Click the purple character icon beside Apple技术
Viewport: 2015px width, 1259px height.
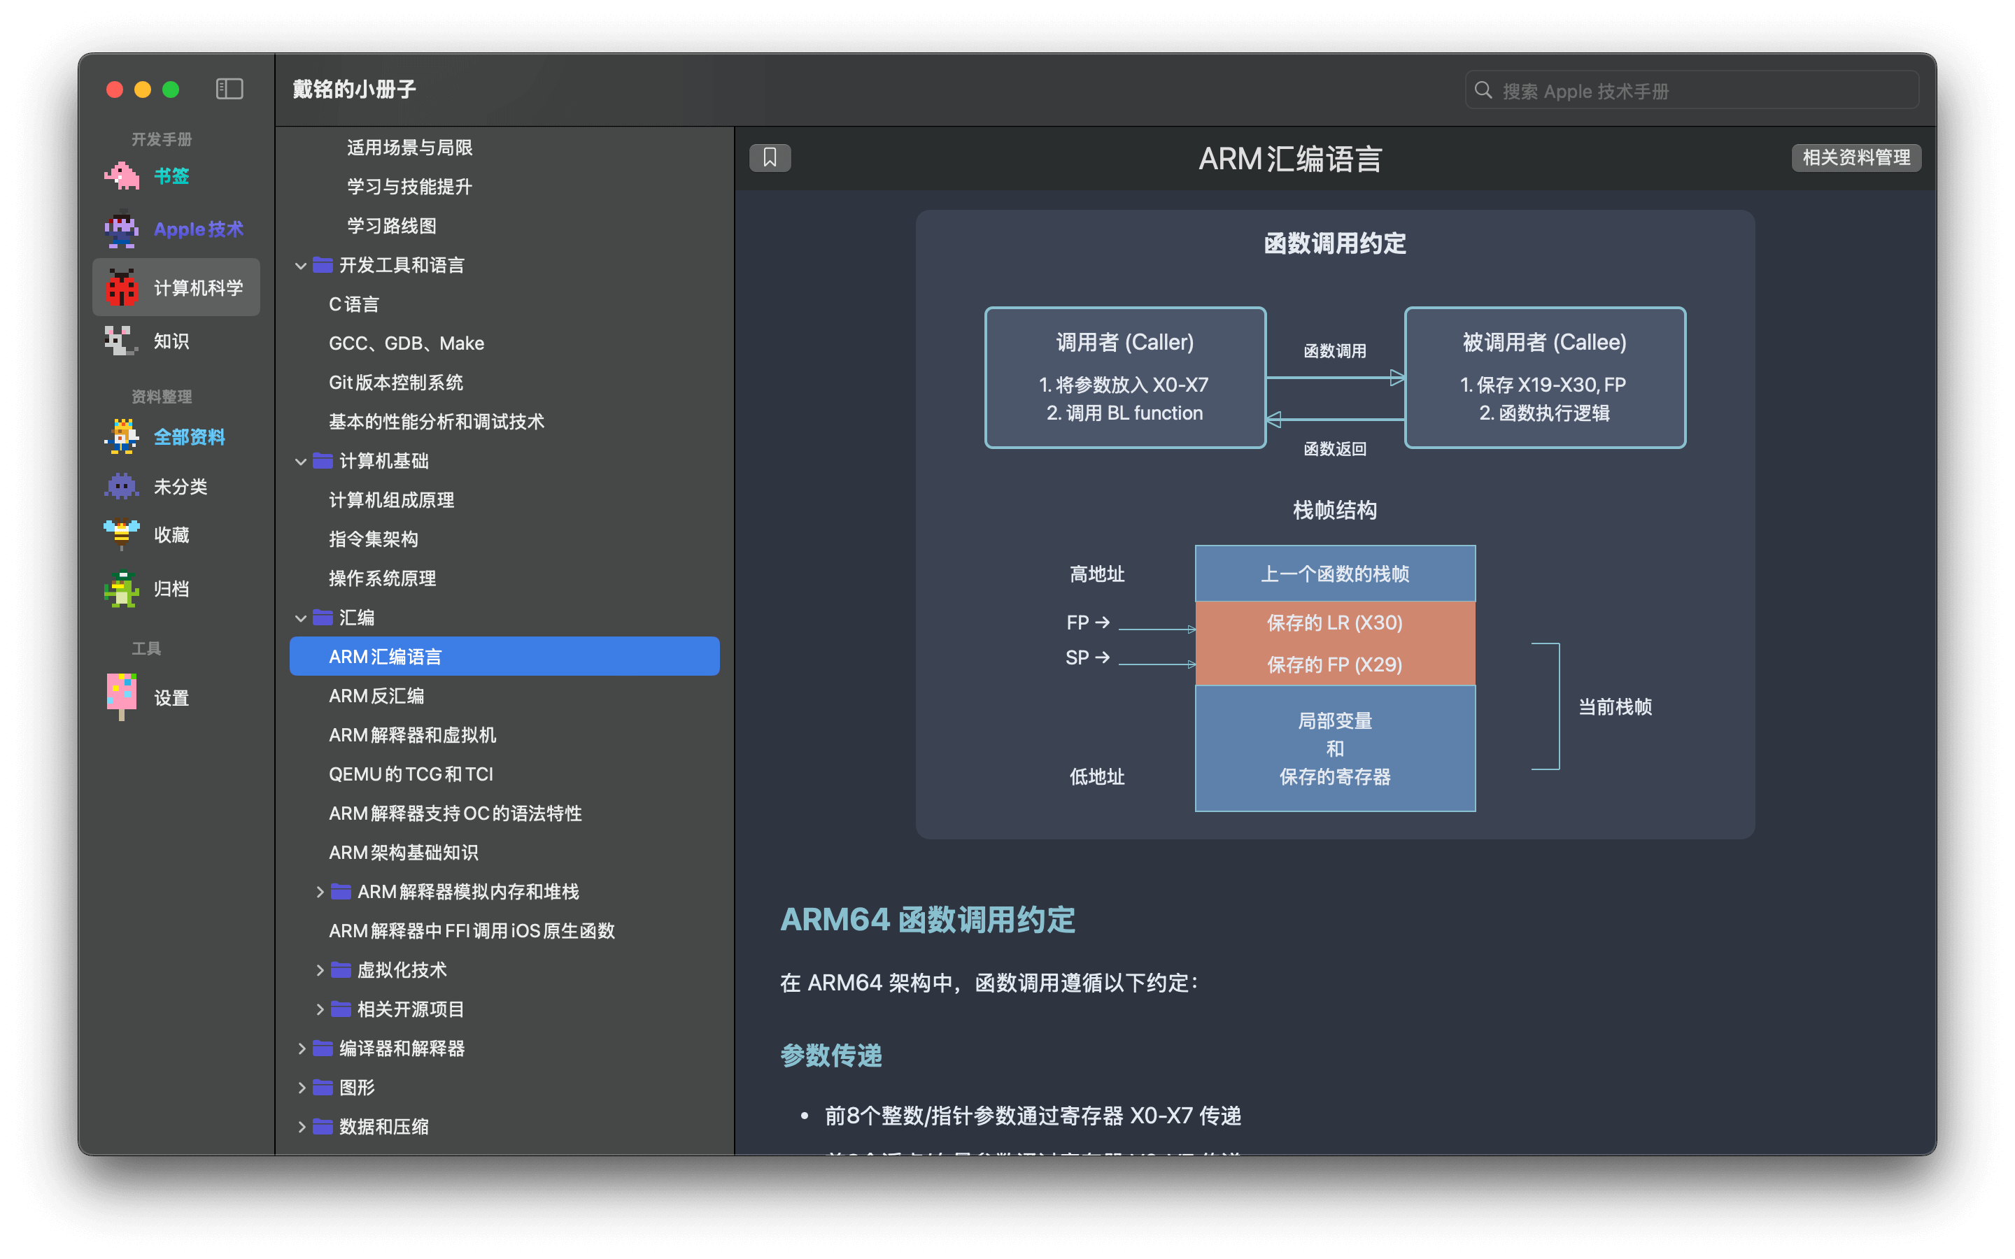tap(122, 229)
